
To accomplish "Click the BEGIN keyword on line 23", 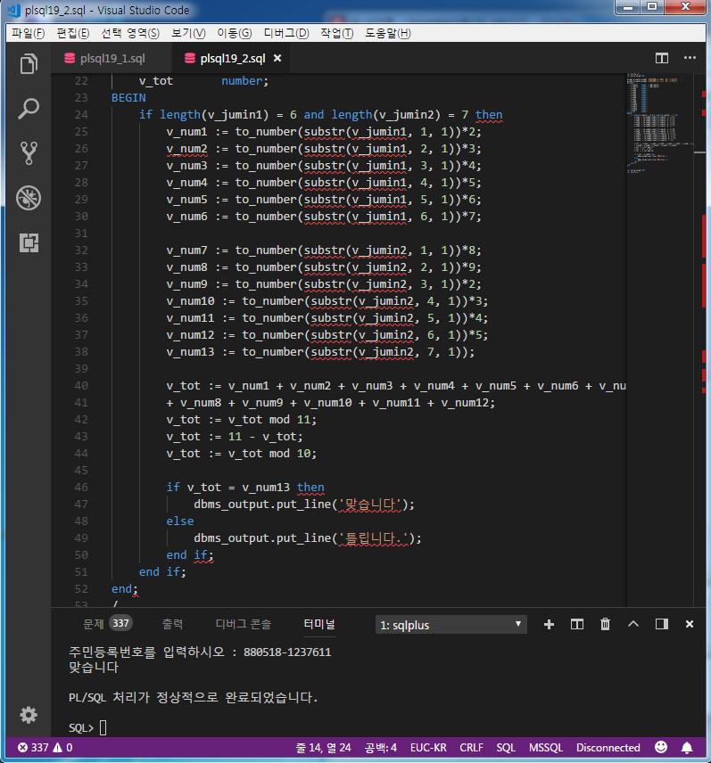I will point(128,98).
